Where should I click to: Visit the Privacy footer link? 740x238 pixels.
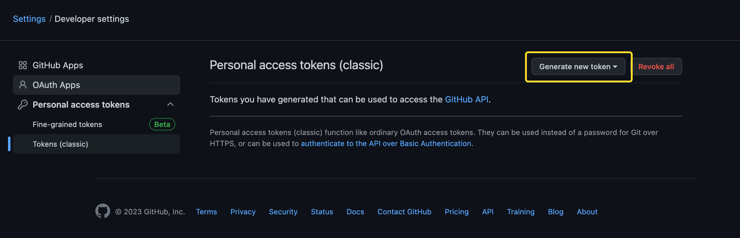tap(243, 212)
